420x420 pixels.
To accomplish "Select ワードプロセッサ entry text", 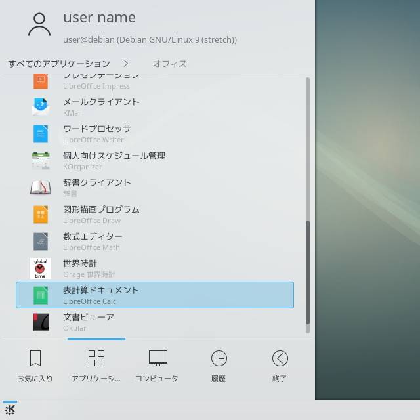I will tap(97, 129).
